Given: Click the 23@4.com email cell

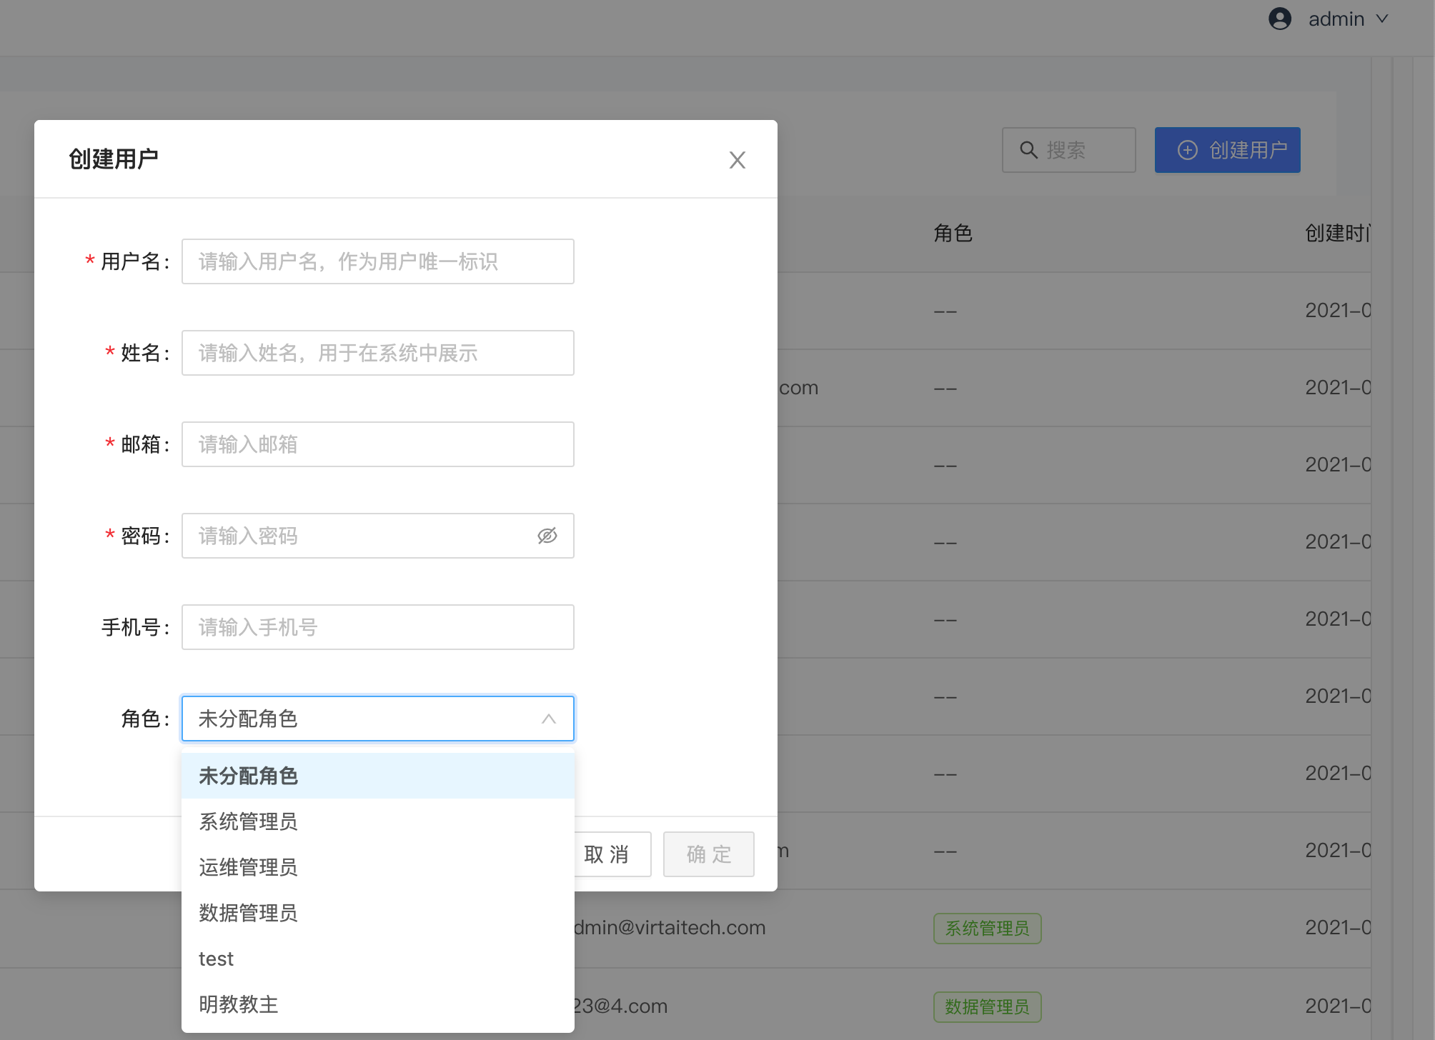Looking at the screenshot, I should tap(621, 1006).
